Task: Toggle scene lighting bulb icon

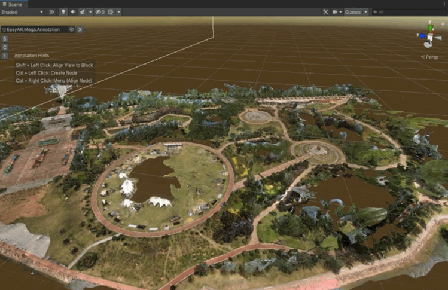Action: (63, 12)
